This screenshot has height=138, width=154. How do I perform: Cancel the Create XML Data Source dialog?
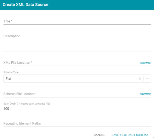coord(99,135)
